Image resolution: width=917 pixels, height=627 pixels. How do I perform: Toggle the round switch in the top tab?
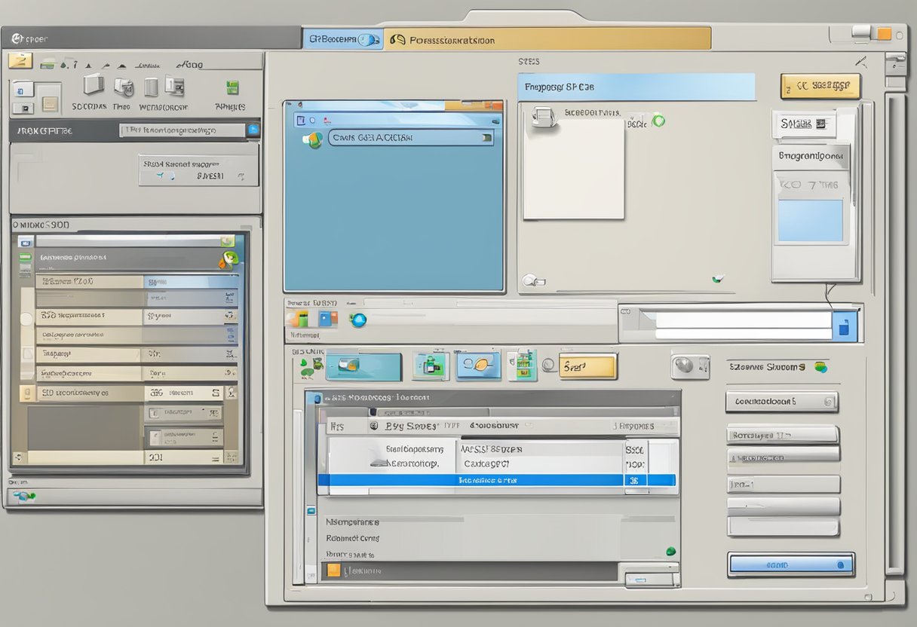click(x=370, y=40)
